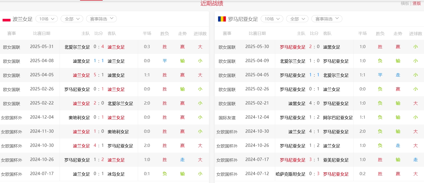Click the 波兰女足 team title in the panel header
The image size is (424, 183).
tap(23, 19)
